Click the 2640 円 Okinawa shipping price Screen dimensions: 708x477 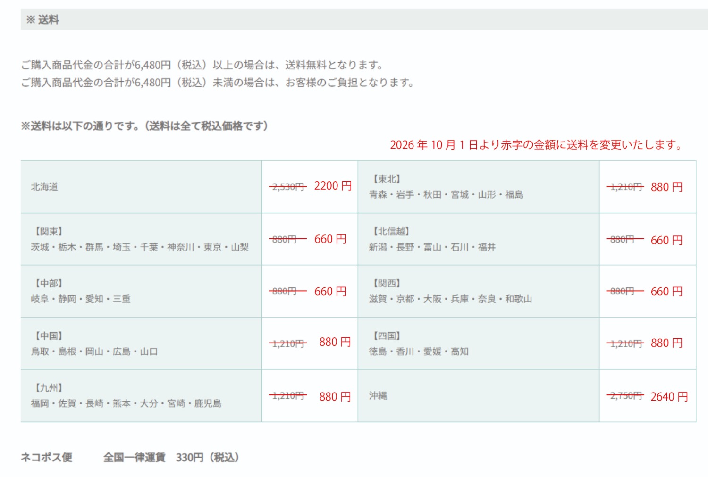click(669, 397)
